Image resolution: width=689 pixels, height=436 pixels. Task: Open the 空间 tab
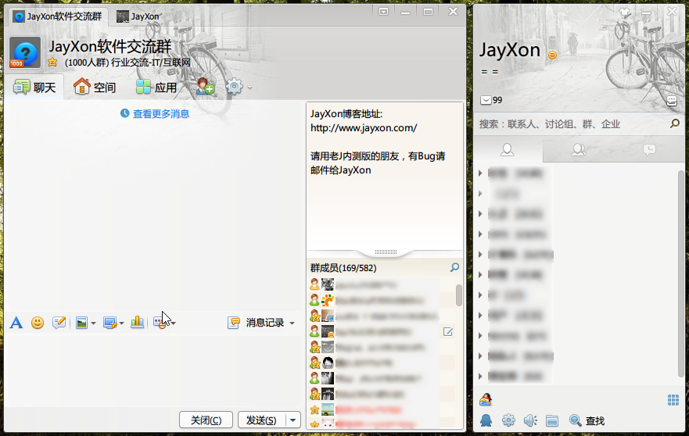tap(95, 87)
